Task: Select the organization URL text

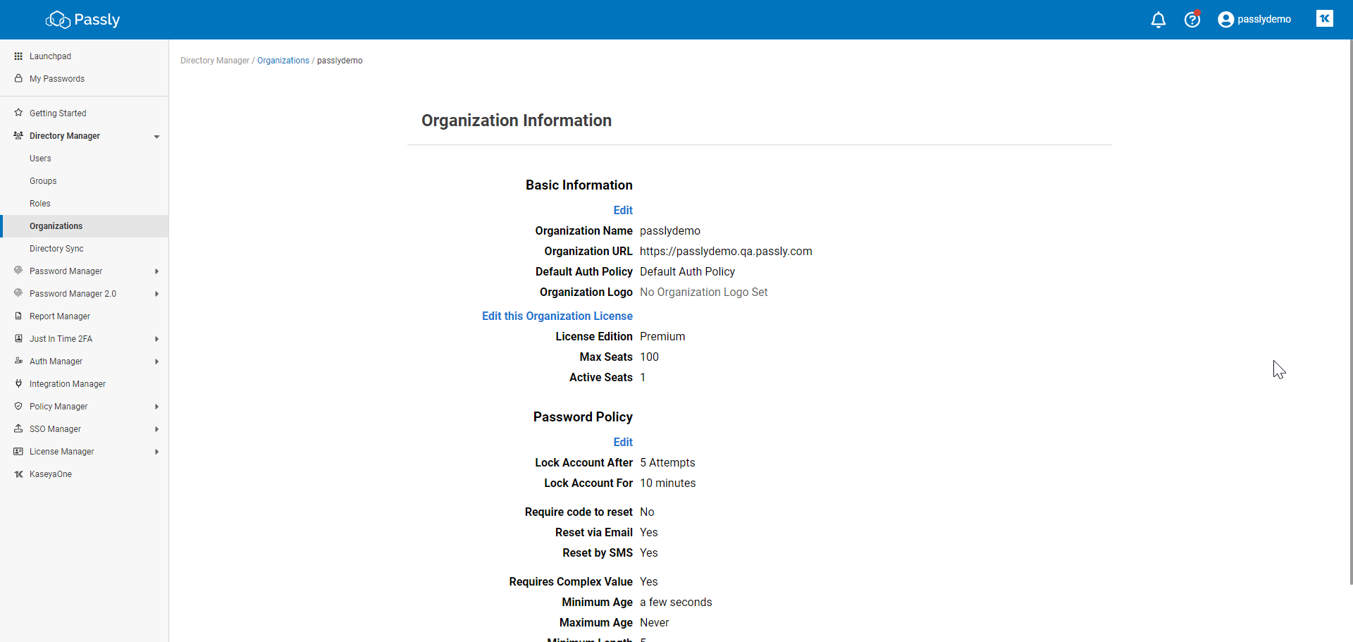Action: [x=726, y=251]
